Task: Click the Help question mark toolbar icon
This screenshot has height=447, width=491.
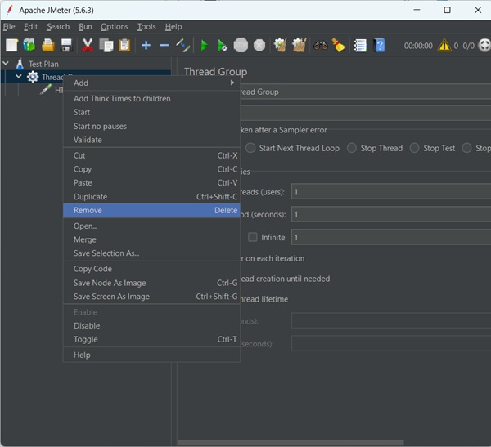Action: (x=380, y=45)
